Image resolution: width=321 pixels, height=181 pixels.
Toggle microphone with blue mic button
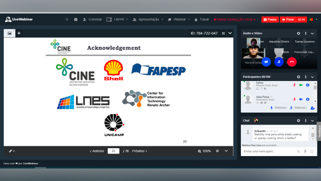click(x=279, y=62)
